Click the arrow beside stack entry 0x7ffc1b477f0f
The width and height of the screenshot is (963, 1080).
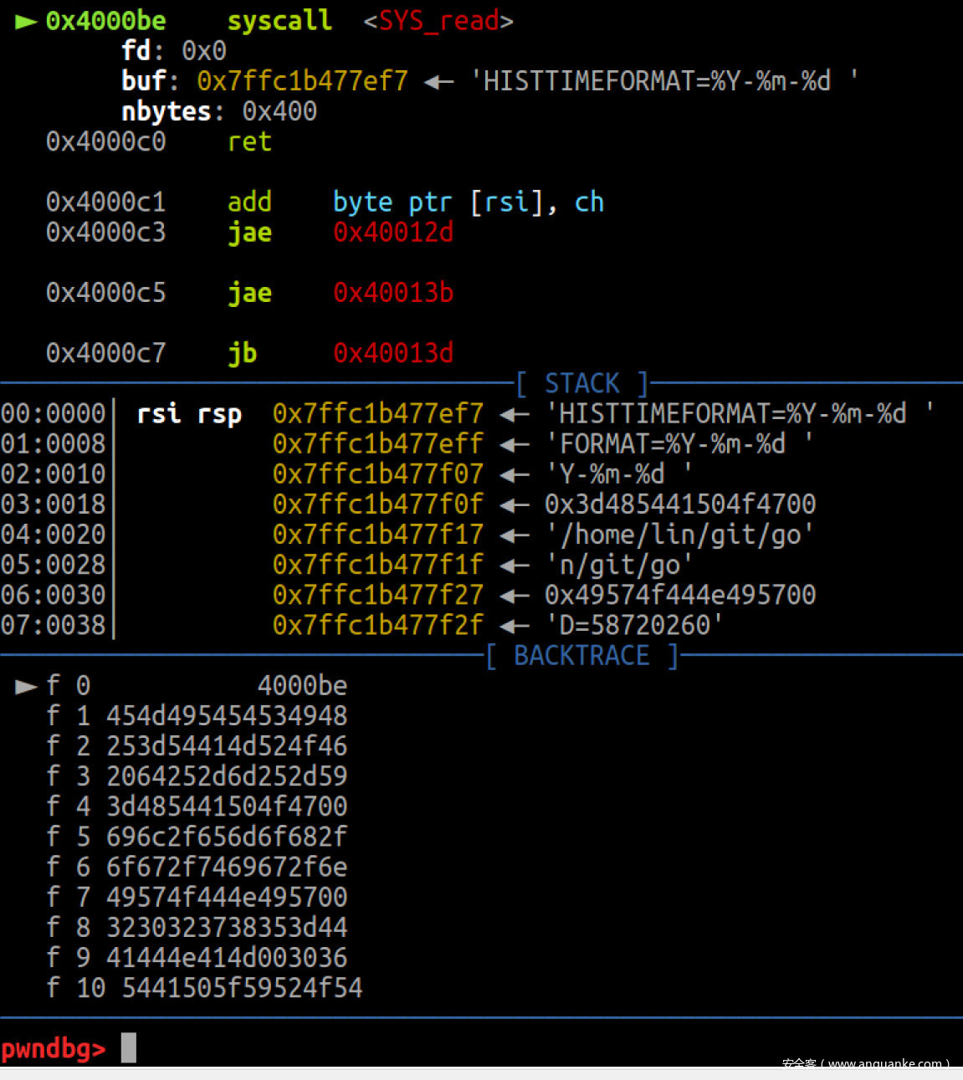[515, 504]
